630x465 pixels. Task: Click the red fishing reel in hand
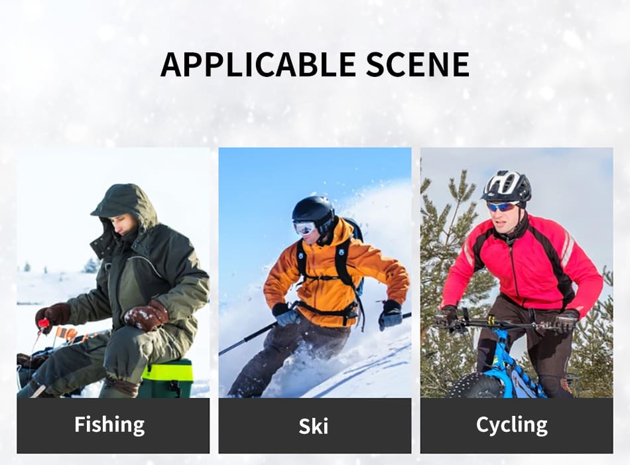43,323
